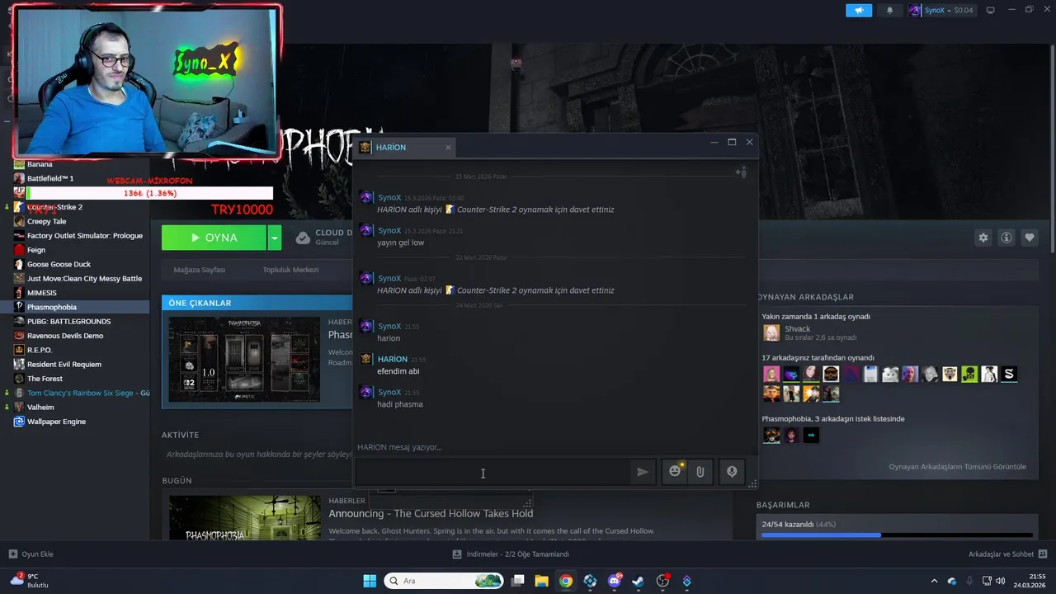Open the featured Phasmophobia roadmap thumbnail
The image size is (1056, 594).
pos(244,360)
